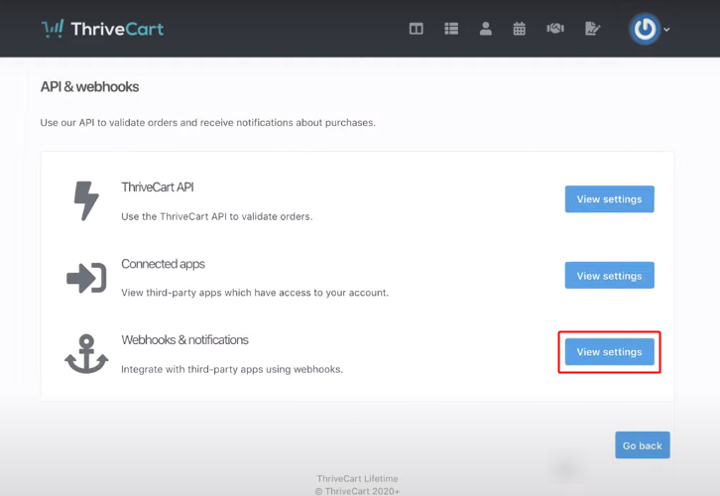720x496 pixels.
Task: Select the Connected apps heading
Action: [x=163, y=264]
